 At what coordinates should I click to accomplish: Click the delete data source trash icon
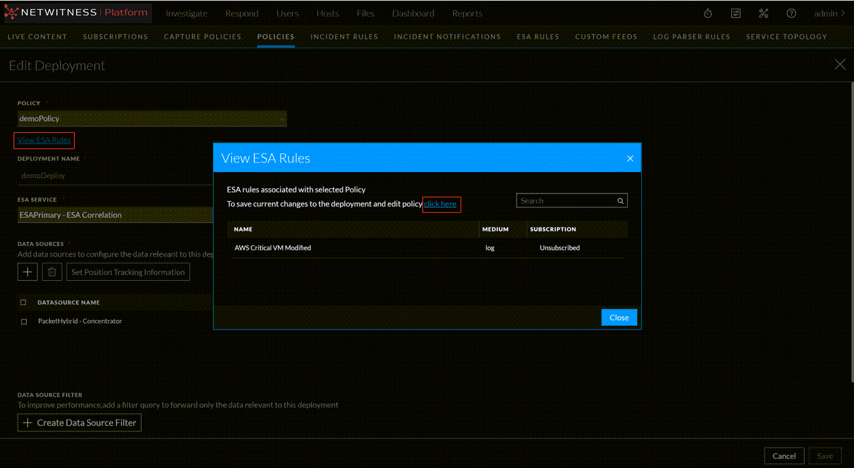pos(52,272)
